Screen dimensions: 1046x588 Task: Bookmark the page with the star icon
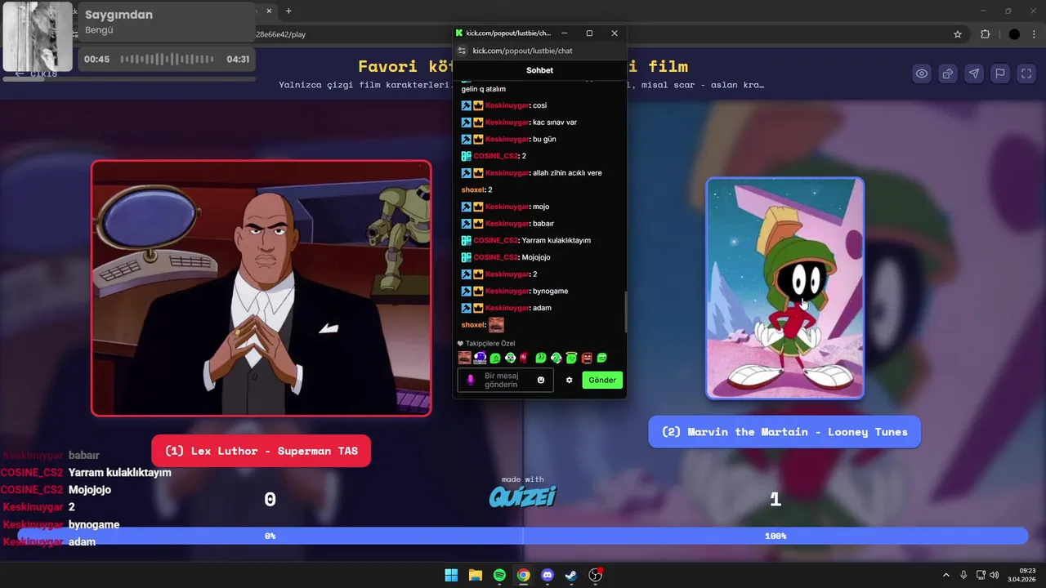(x=958, y=34)
